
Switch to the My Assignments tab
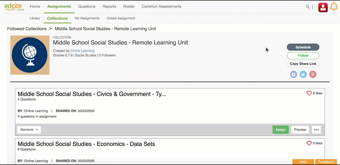87,18
